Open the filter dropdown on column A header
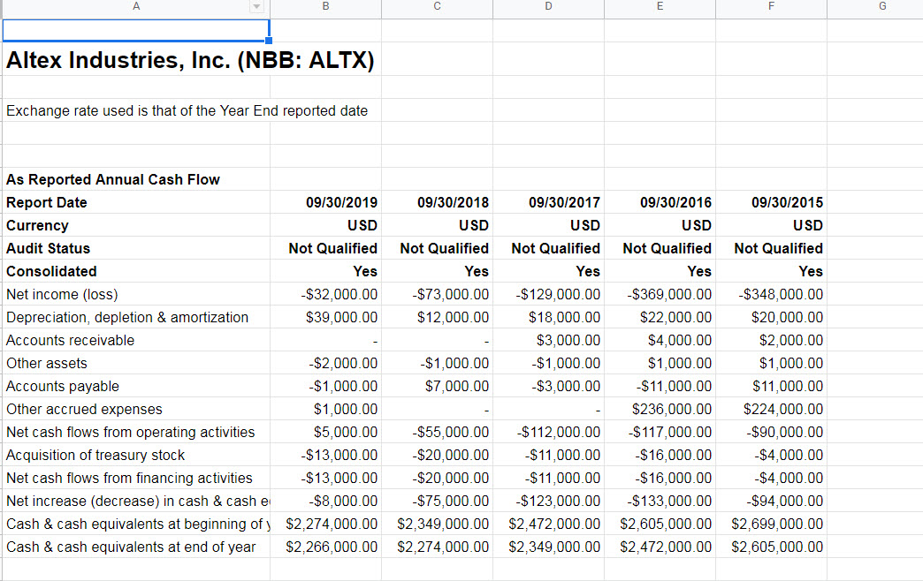The width and height of the screenshot is (923, 581). coord(256,7)
